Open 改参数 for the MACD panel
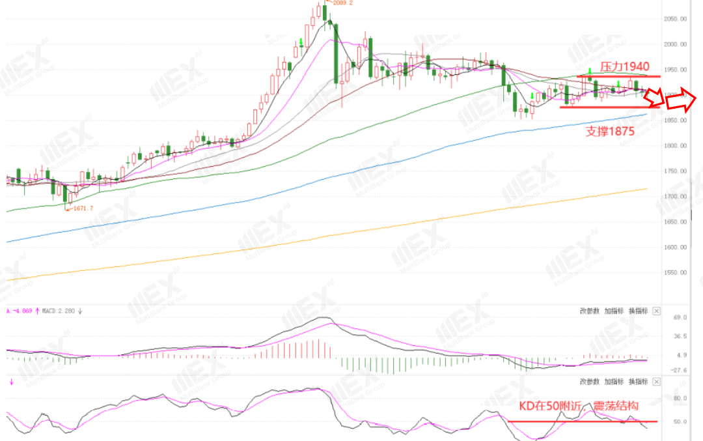The image size is (703, 441). click(x=589, y=311)
